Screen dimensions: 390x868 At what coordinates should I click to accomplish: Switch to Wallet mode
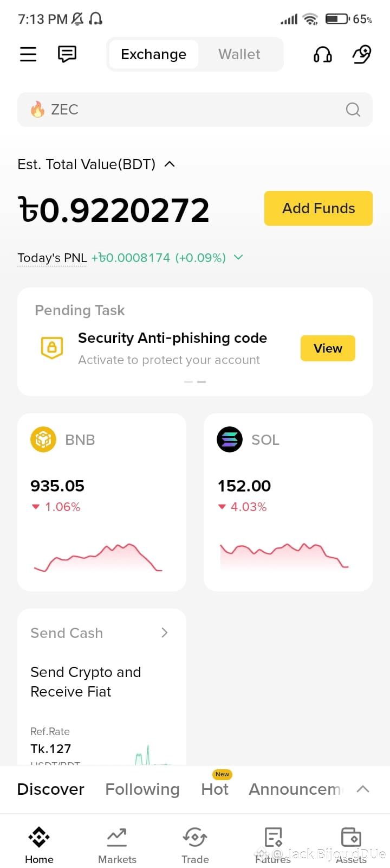pyautogui.click(x=239, y=54)
